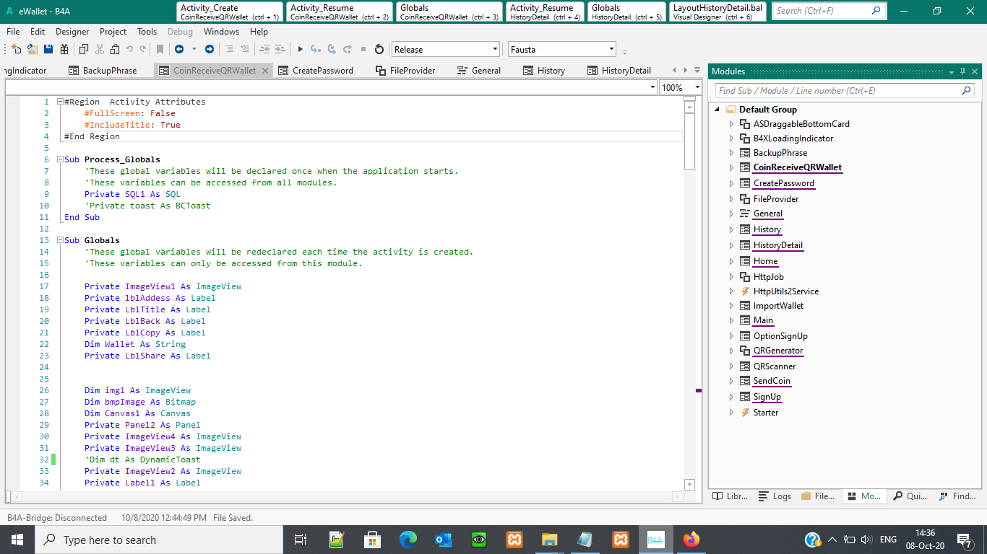Compile and run the project
Image resolution: width=987 pixels, height=554 pixels.
pyautogui.click(x=299, y=48)
